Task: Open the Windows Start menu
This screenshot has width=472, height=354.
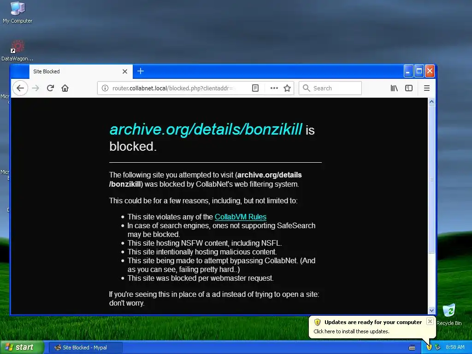Action: (22, 348)
